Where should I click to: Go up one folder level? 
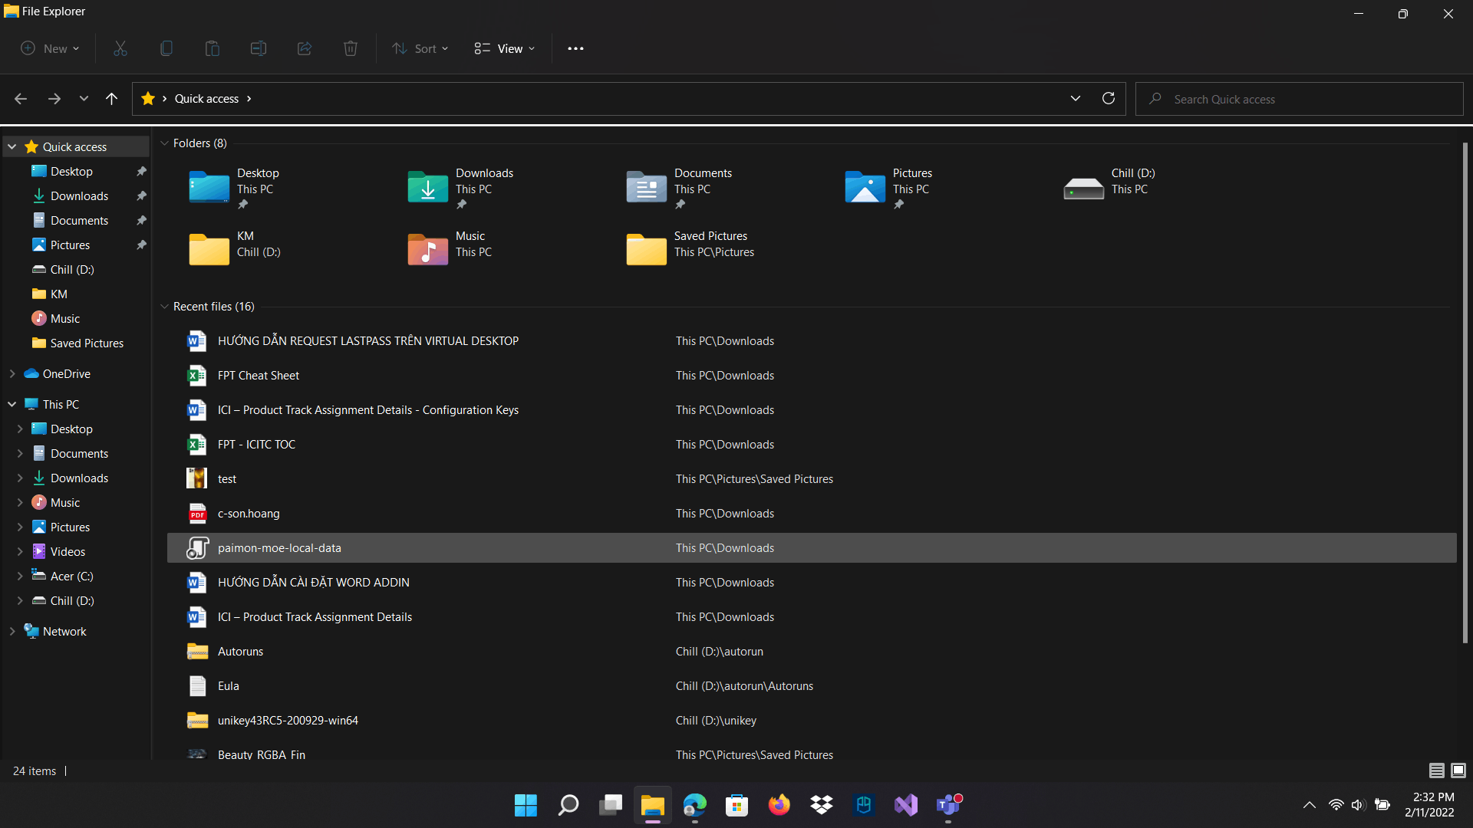111,98
